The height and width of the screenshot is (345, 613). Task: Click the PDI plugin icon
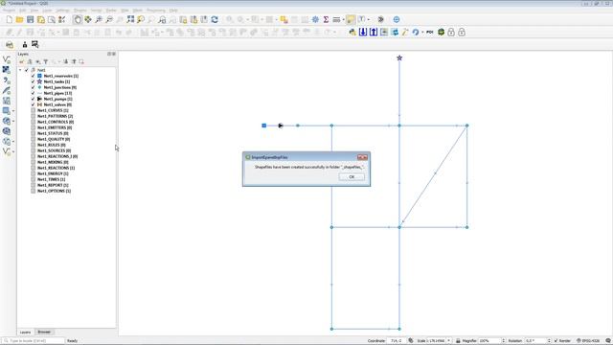[x=430, y=32]
